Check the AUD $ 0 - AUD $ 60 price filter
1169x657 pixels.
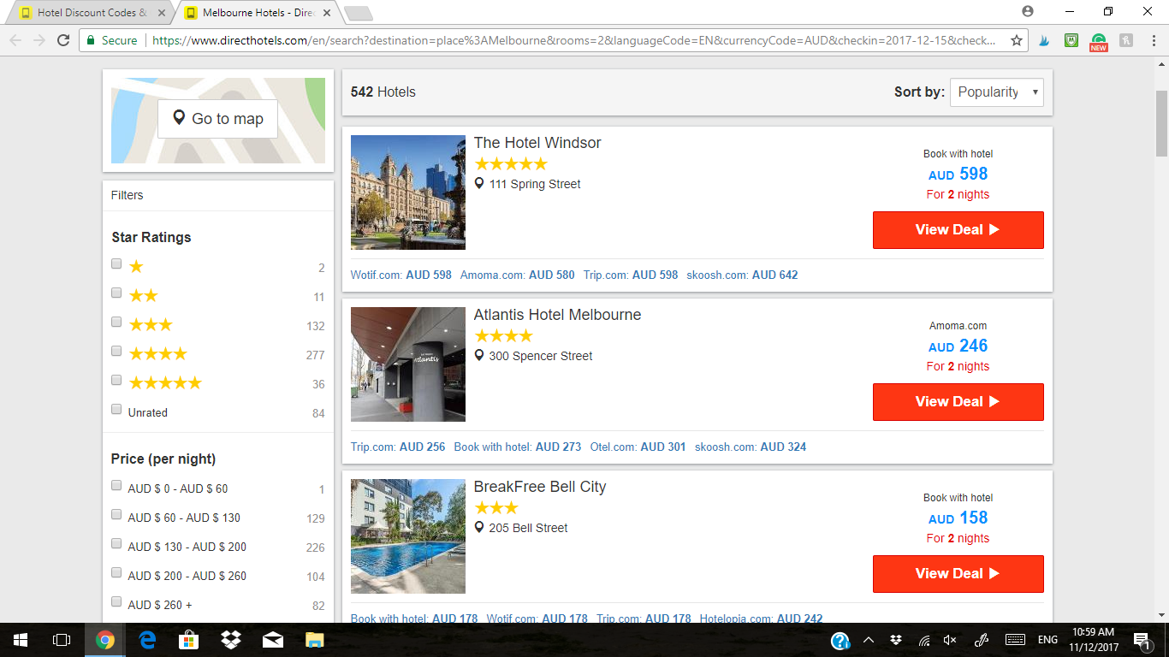[x=116, y=485]
